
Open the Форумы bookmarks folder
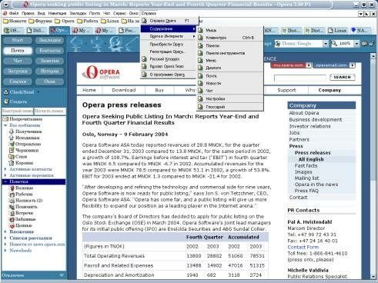coord(40,21)
